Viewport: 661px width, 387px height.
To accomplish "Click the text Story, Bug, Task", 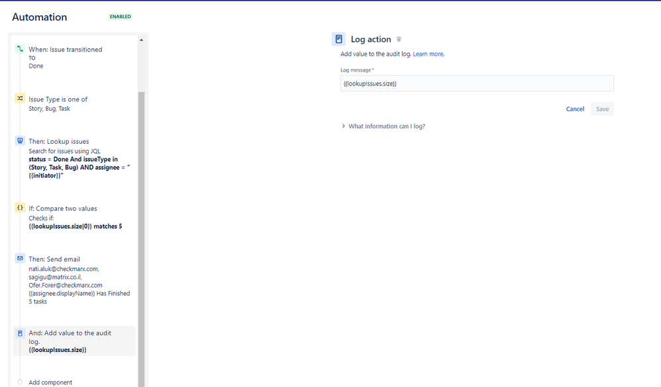I will [x=49, y=109].
